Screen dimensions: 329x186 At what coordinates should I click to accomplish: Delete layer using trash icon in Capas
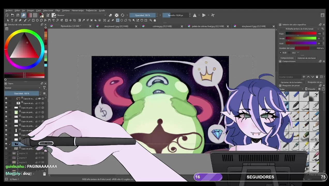[44, 174]
